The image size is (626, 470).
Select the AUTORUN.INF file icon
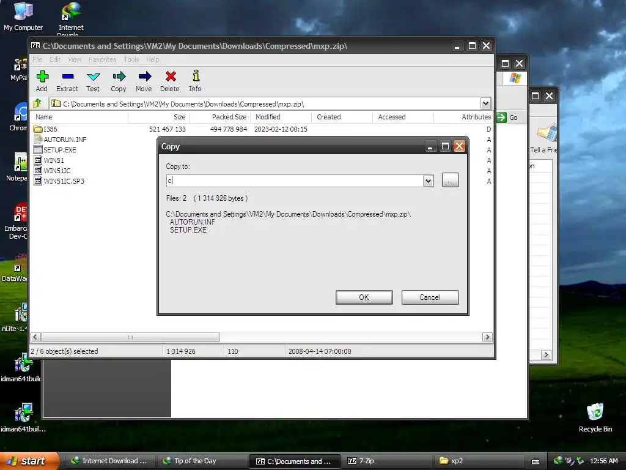[x=38, y=140]
